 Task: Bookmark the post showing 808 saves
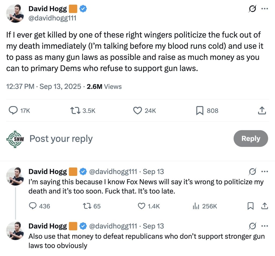(199, 111)
